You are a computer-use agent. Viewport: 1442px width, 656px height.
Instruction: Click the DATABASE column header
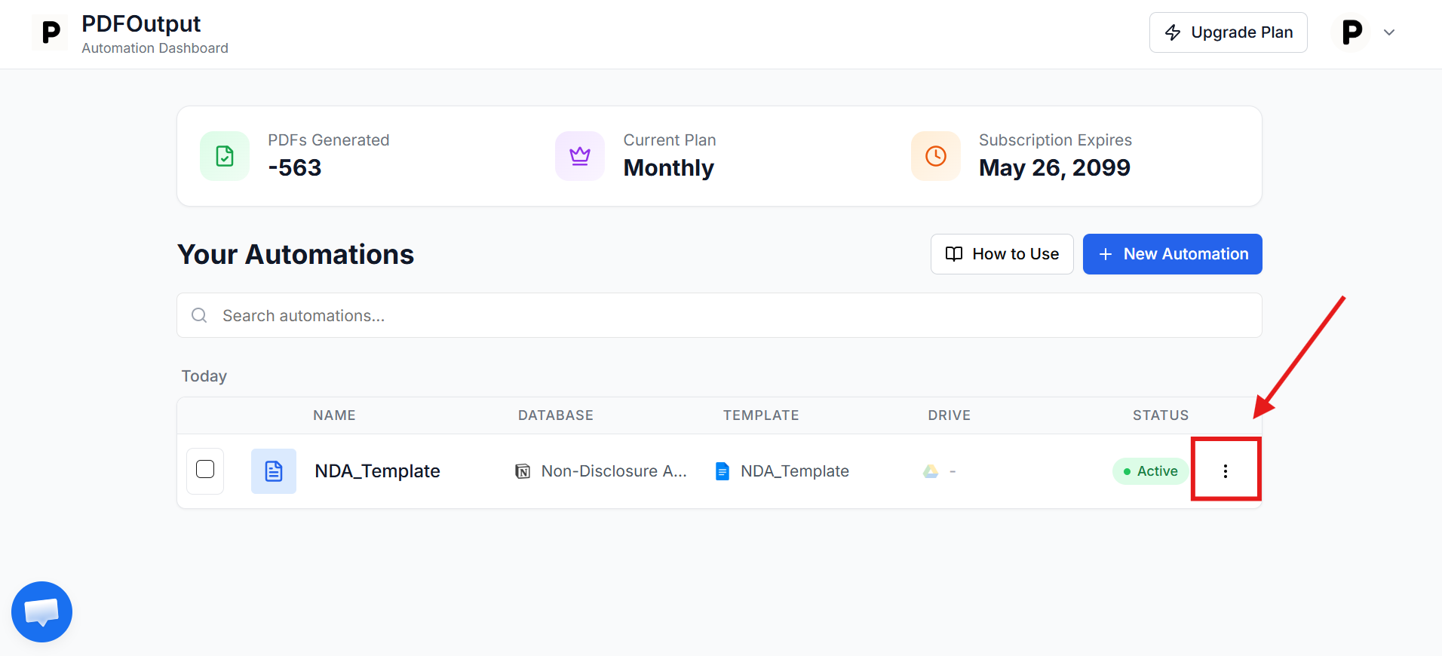pyautogui.click(x=556, y=415)
